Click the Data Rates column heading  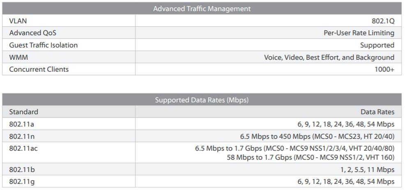[377, 112]
